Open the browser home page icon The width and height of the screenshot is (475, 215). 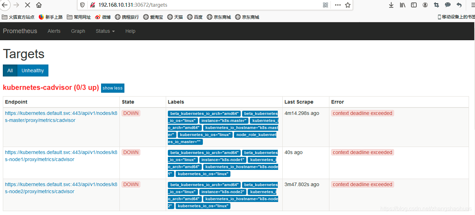[39, 5]
